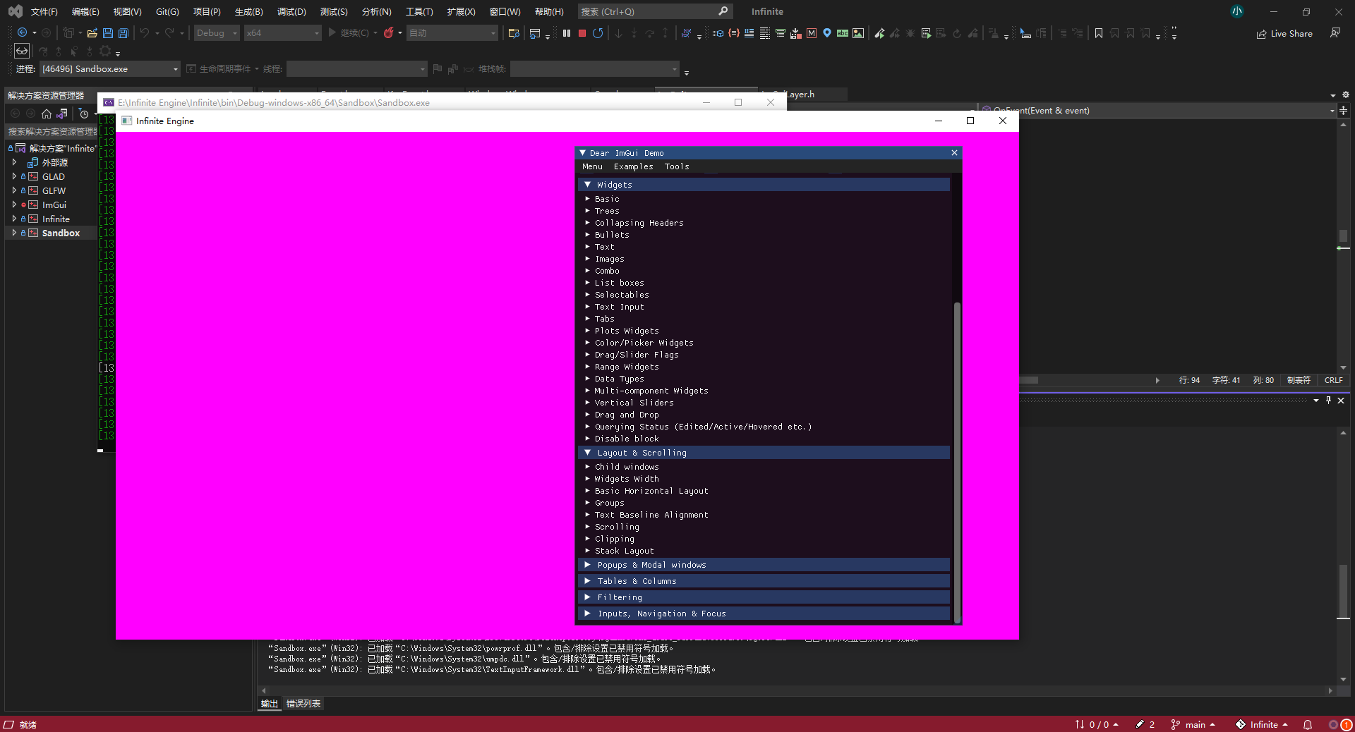Click the Navigate Backward arrow icon
The image size is (1355, 732).
pos(22,33)
